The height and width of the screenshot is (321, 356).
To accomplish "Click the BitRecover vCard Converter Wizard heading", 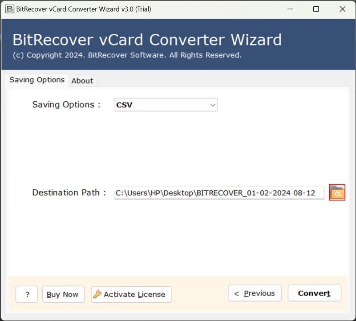I will pos(147,40).
